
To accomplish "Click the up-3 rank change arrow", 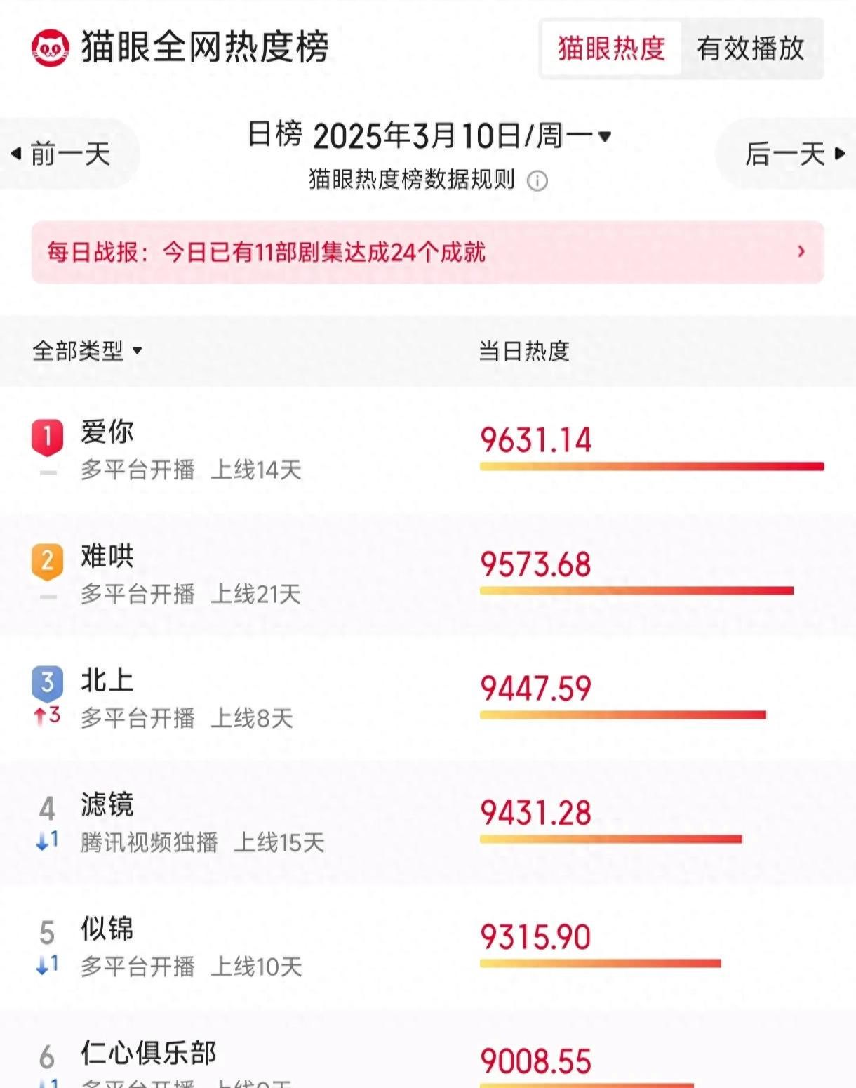I will [41, 716].
